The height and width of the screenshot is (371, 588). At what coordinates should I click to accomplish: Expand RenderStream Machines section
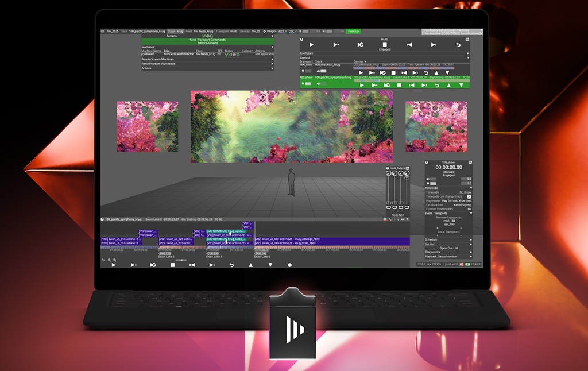[x=272, y=59]
